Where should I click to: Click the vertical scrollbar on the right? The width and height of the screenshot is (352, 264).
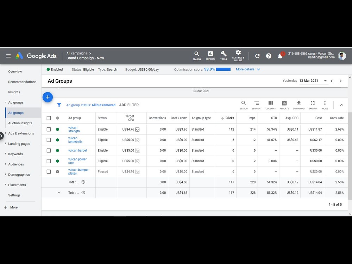coord(350,155)
